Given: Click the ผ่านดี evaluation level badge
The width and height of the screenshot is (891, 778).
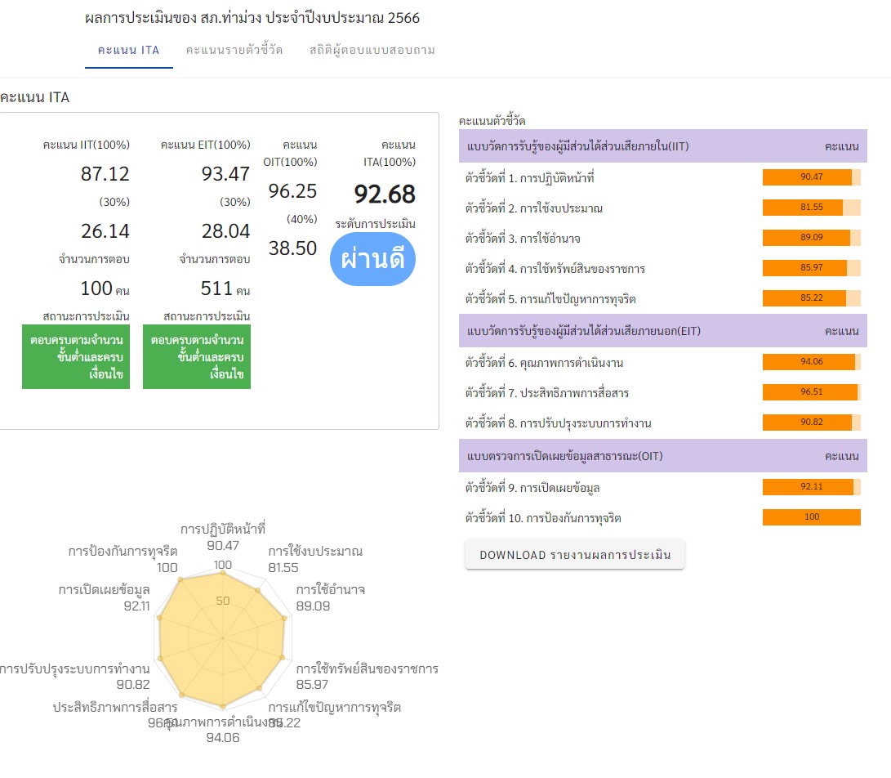Looking at the screenshot, I should tap(373, 260).
